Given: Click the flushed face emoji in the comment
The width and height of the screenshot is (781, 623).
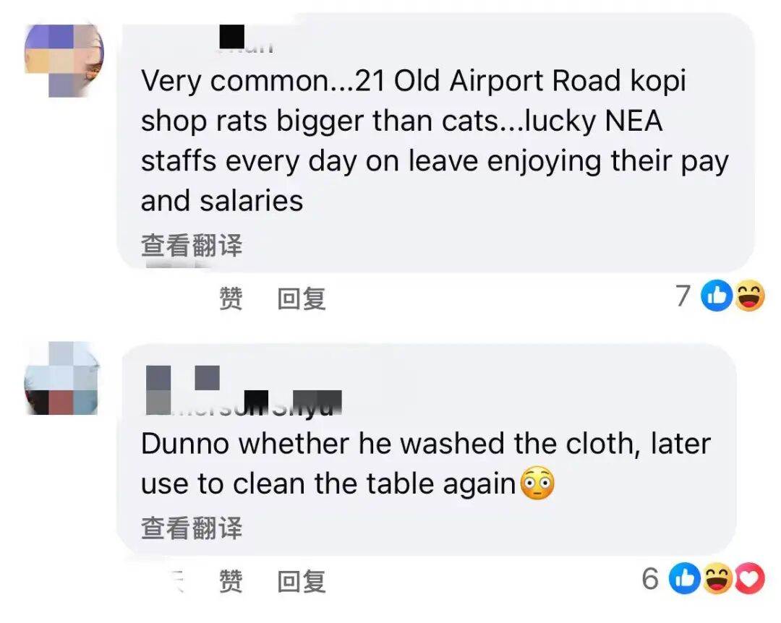Looking at the screenshot, I should tap(537, 484).
